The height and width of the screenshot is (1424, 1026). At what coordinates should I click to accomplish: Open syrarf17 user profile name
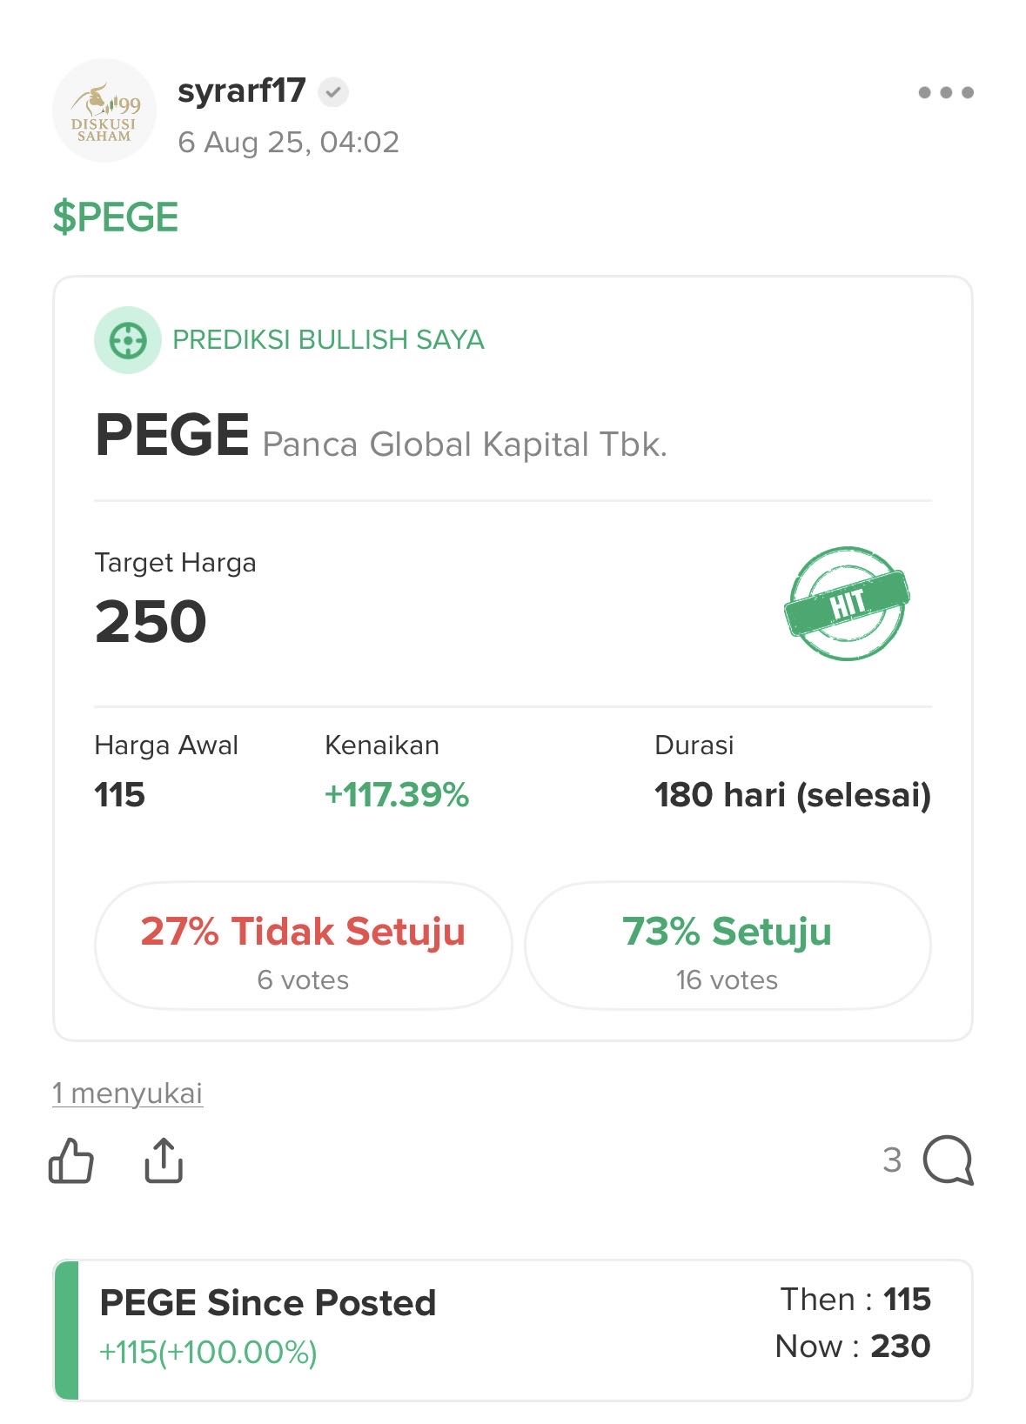pos(242,90)
